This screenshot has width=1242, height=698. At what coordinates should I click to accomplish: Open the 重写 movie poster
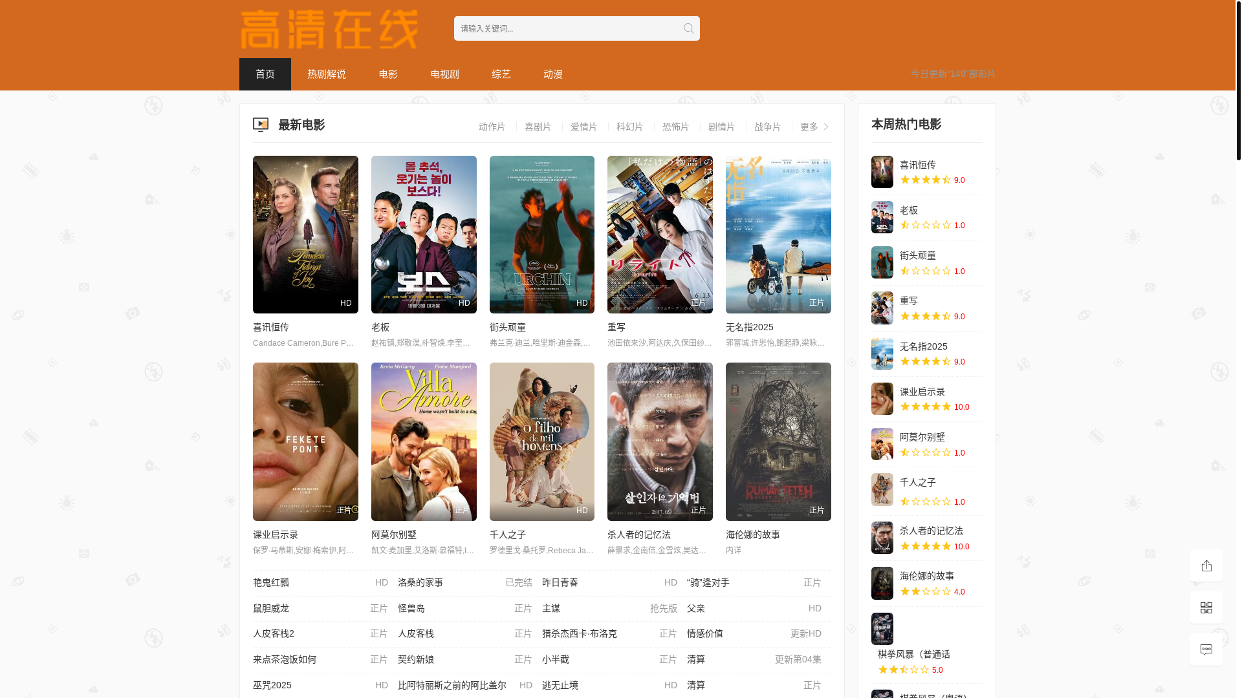[660, 235]
